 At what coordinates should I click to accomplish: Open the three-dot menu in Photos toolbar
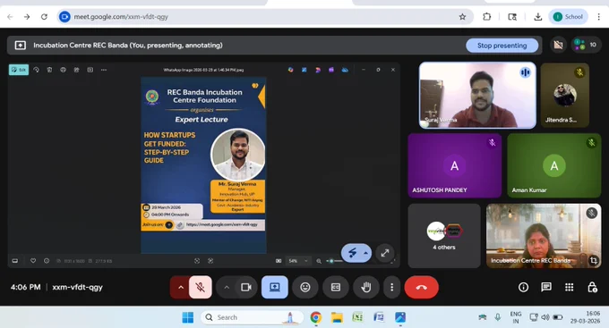(x=104, y=70)
